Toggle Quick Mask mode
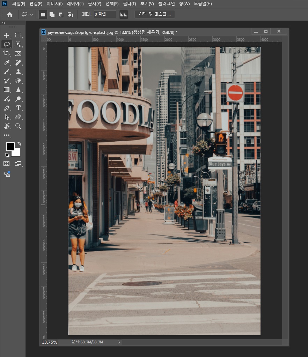 7,163
